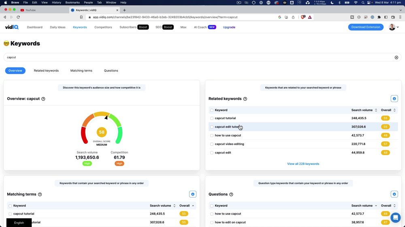Click the help icon next to Overview: capcut
Image resolution: width=405 pixels, height=227 pixels.
click(x=43, y=99)
